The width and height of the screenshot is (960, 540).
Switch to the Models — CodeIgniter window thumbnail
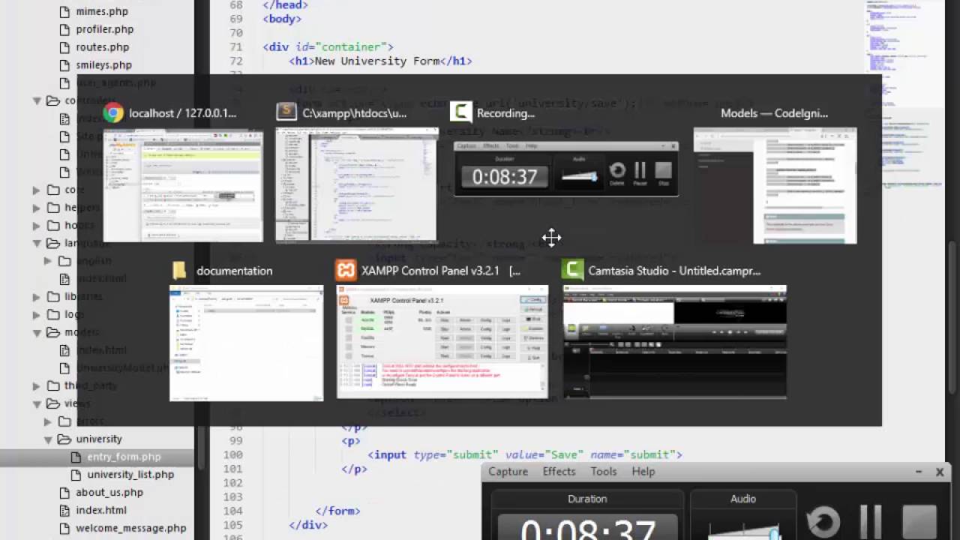775,185
